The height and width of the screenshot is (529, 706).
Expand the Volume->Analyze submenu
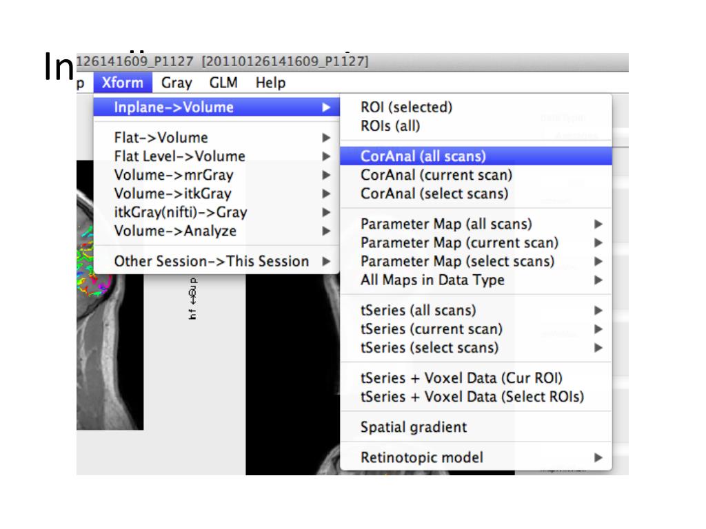(x=216, y=231)
